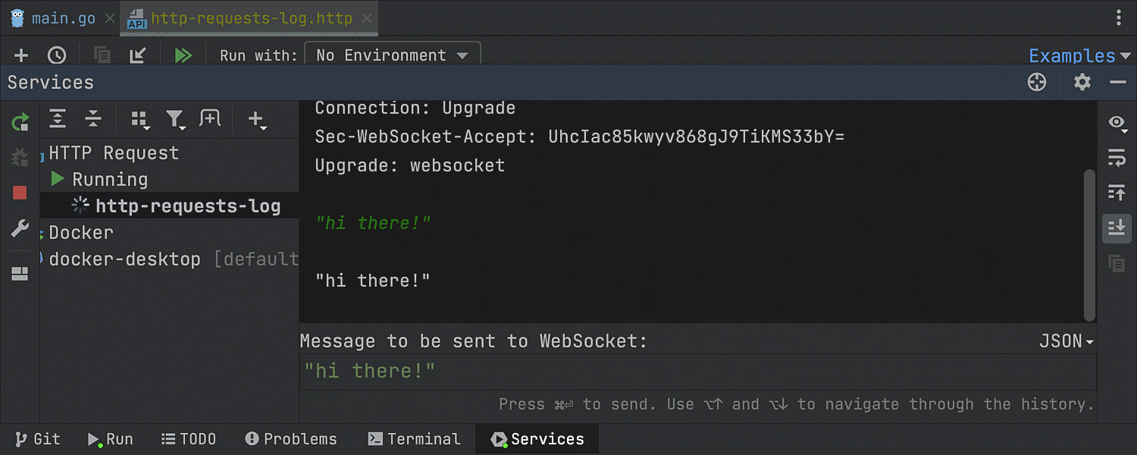
Task: Click the Rerun icon in Services sidebar
Action: [x=20, y=121]
